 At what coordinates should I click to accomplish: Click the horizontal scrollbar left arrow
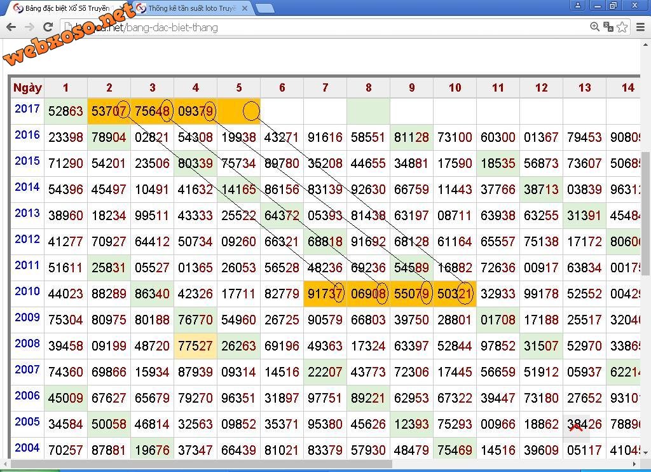(5, 464)
